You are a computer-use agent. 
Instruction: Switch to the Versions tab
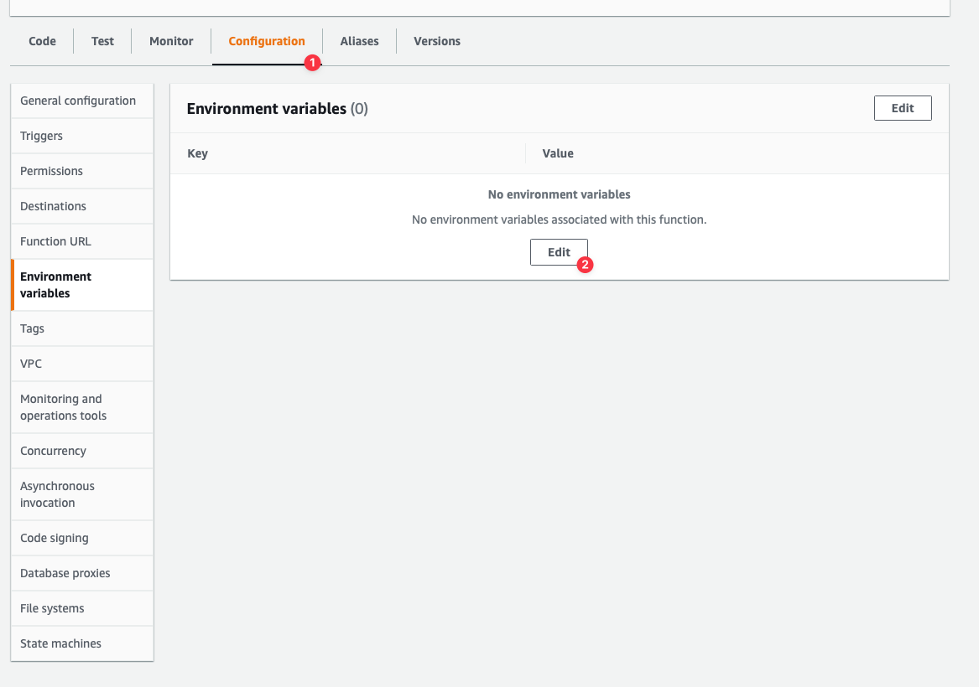[437, 41]
